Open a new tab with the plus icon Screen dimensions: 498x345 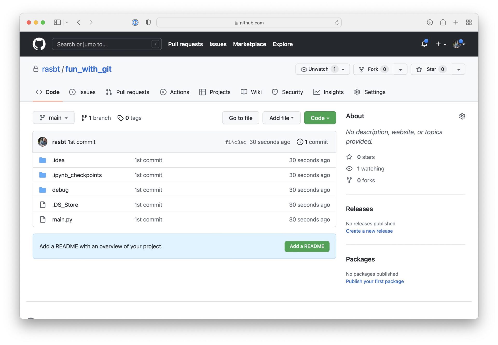click(x=456, y=22)
